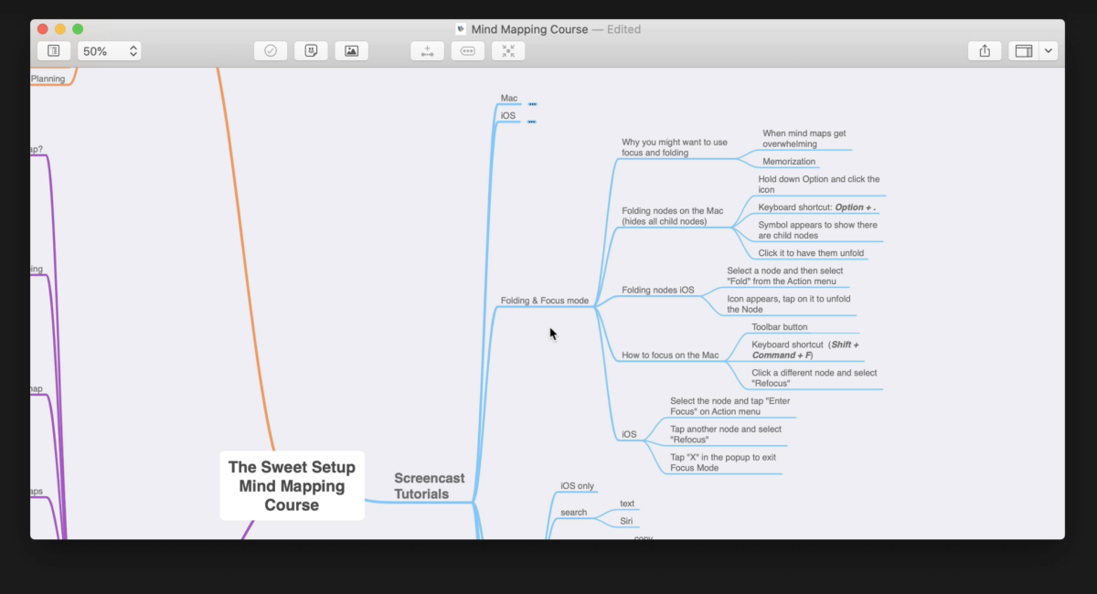Select 'Select the node and tap Enter Focus'
The width and height of the screenshot is (1097, 594).
[730, 406]
